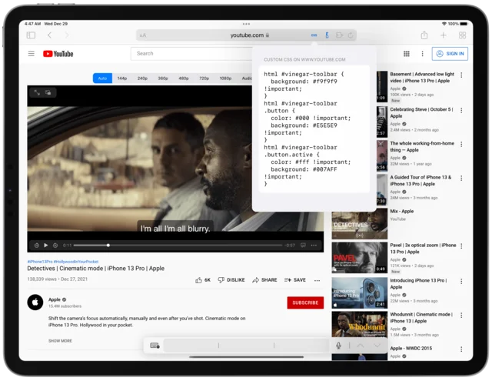
Task: Select Auto video quality
Action: coord(102,79)
